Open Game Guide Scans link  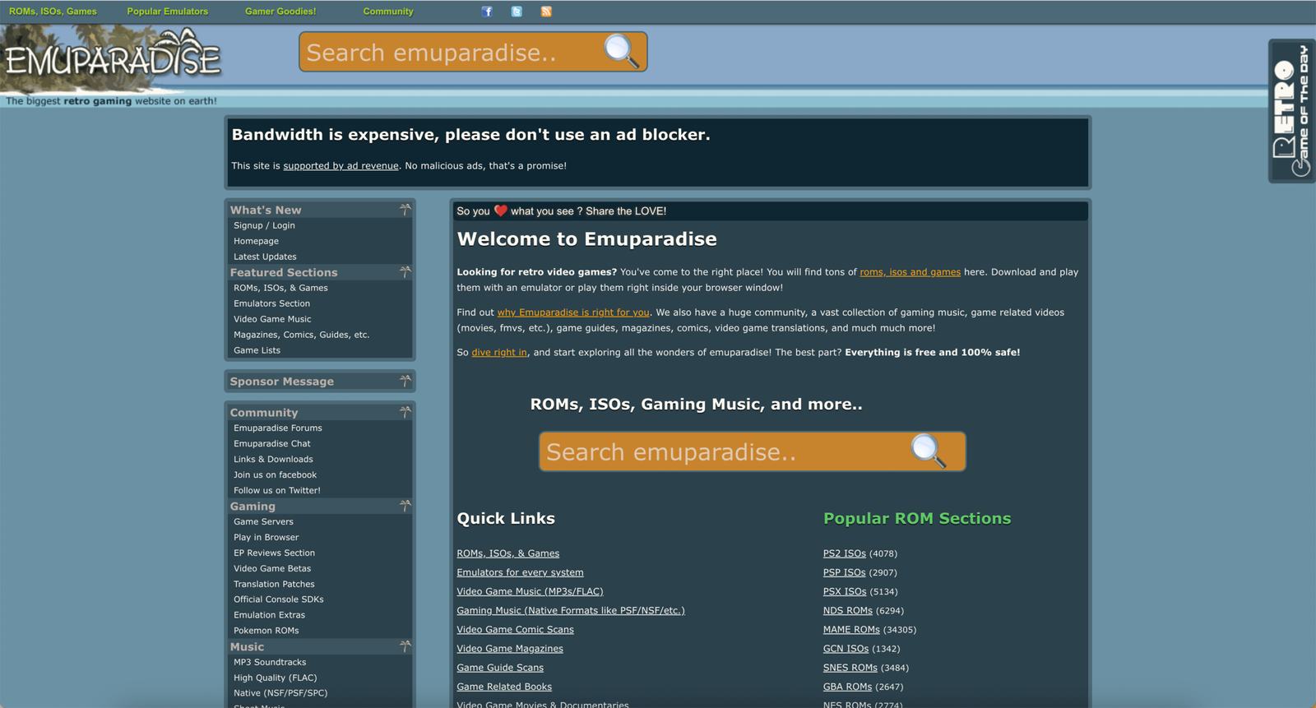[x=500, y=668]
